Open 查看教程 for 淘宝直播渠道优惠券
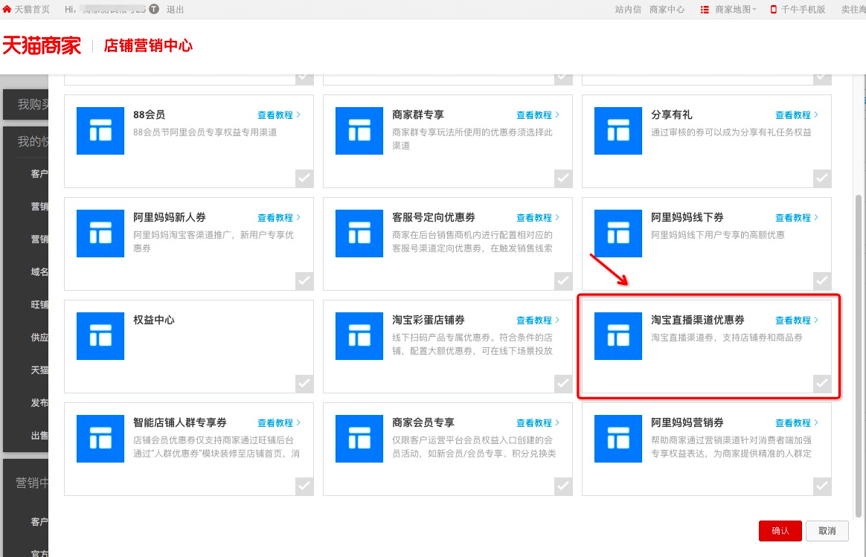The image size is (866, 557). pyautogui.click(x=797, y=321)
